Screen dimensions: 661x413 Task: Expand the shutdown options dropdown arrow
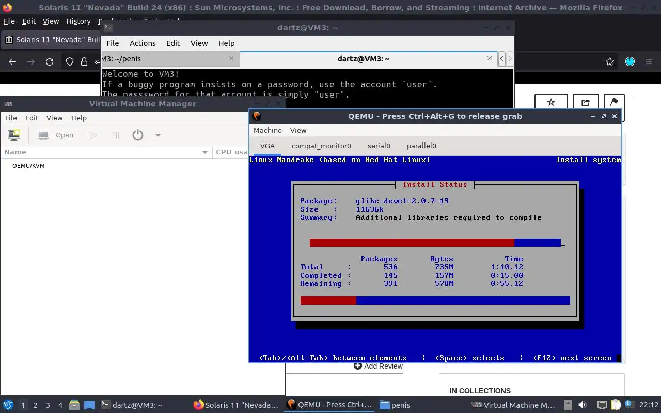point(158,135)
